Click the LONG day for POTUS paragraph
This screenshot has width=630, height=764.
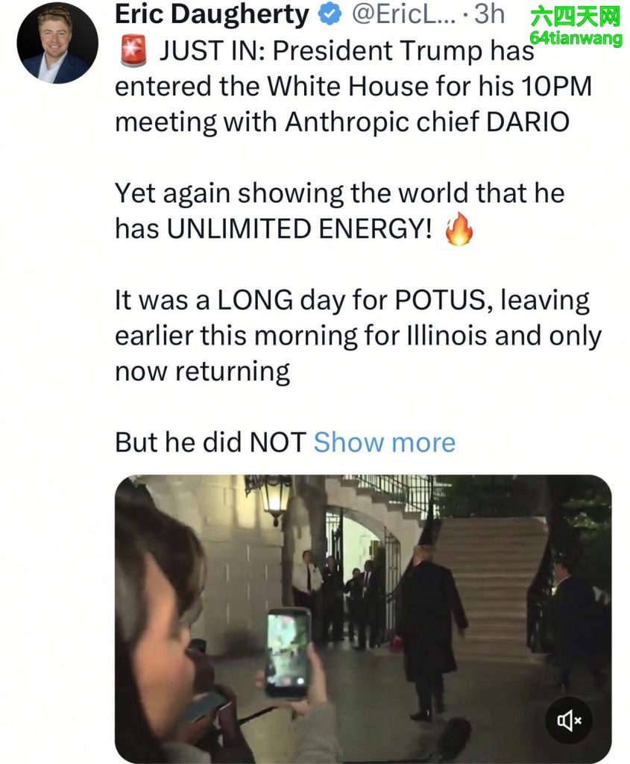click(359, 336)
